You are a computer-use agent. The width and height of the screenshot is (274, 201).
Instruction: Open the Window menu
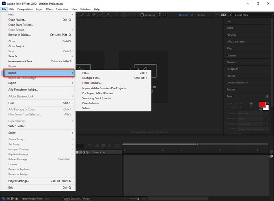pos(85,10)
